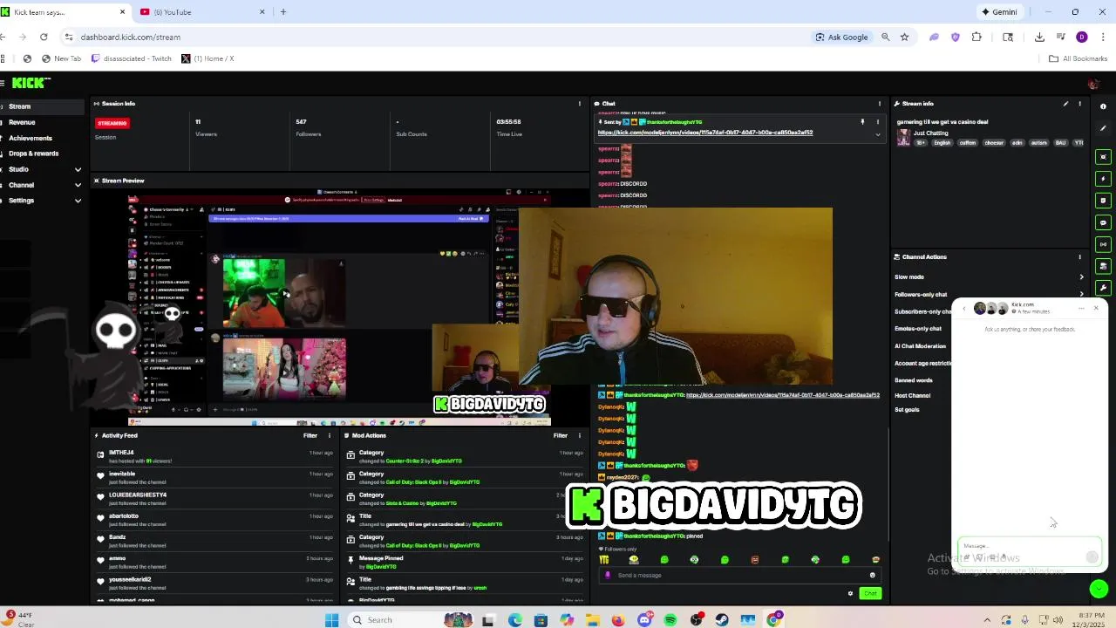Image resolution: width=1116 pixels, height=628 pixels.
Task: Expand the Settings sidebar section
Action: click(42, 201)
